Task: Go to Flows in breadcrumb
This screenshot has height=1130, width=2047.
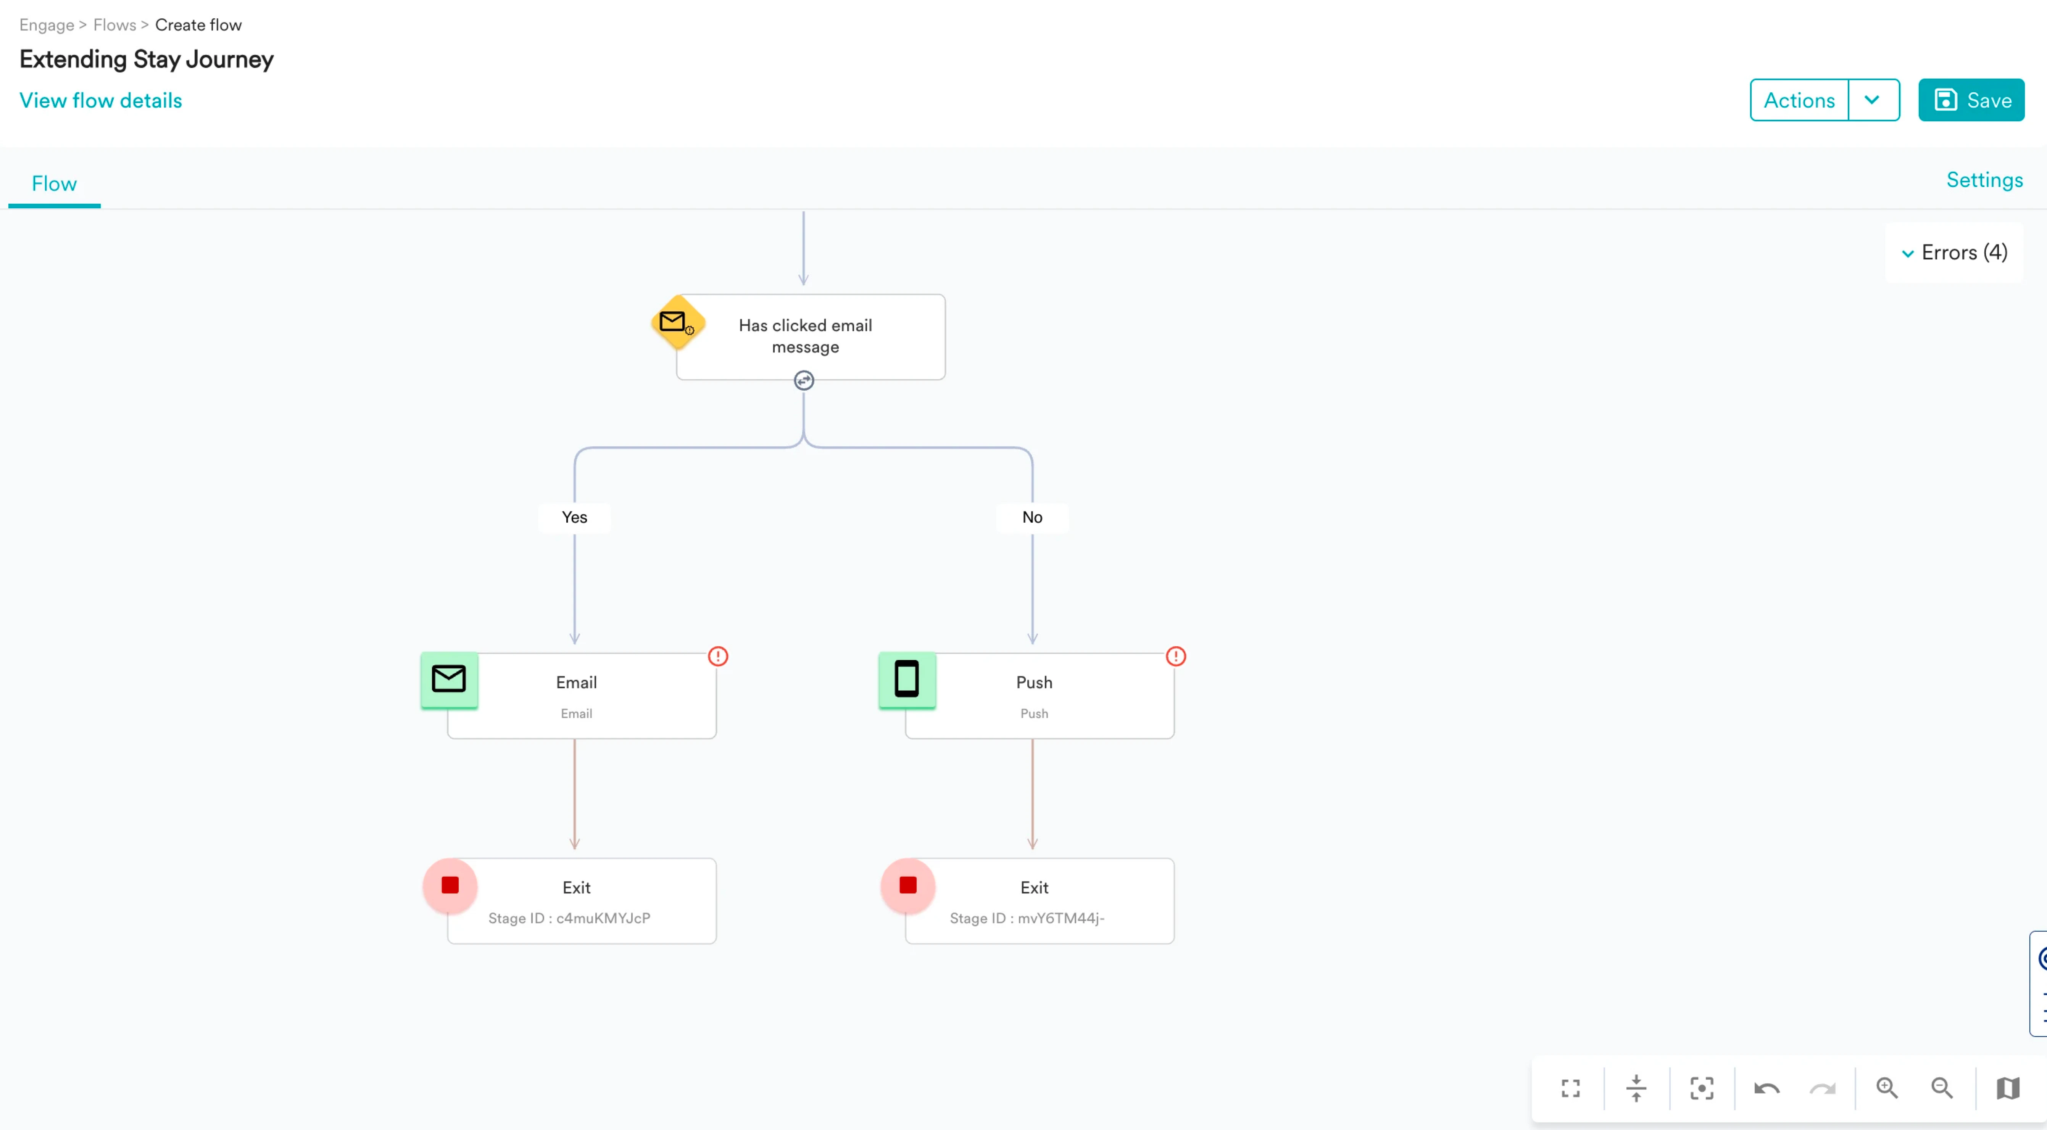Action: 114,25
